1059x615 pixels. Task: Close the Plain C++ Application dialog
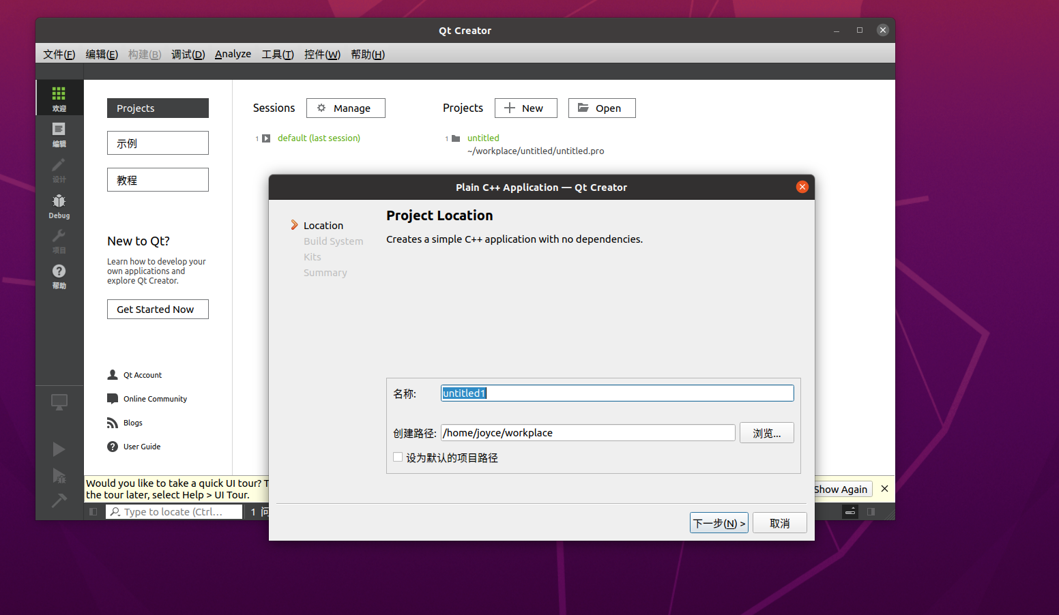pos(802,187)
